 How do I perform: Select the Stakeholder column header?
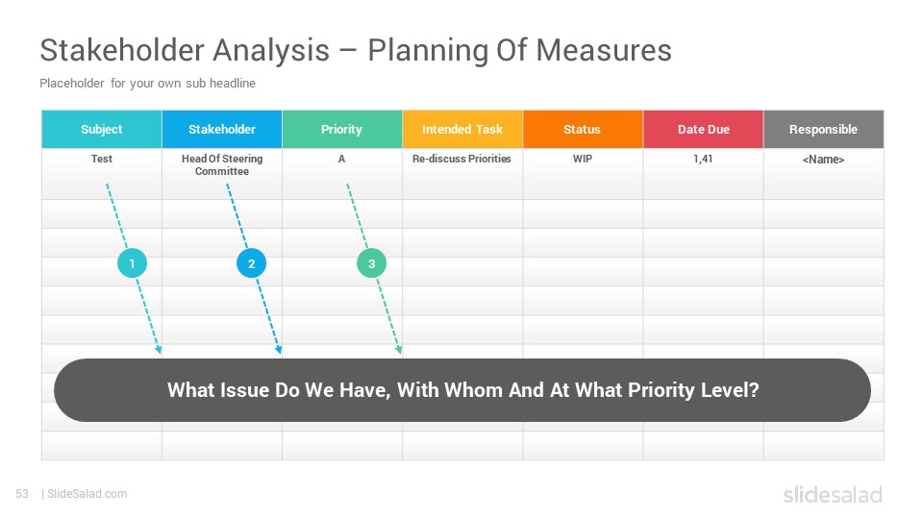pos(222,129)
